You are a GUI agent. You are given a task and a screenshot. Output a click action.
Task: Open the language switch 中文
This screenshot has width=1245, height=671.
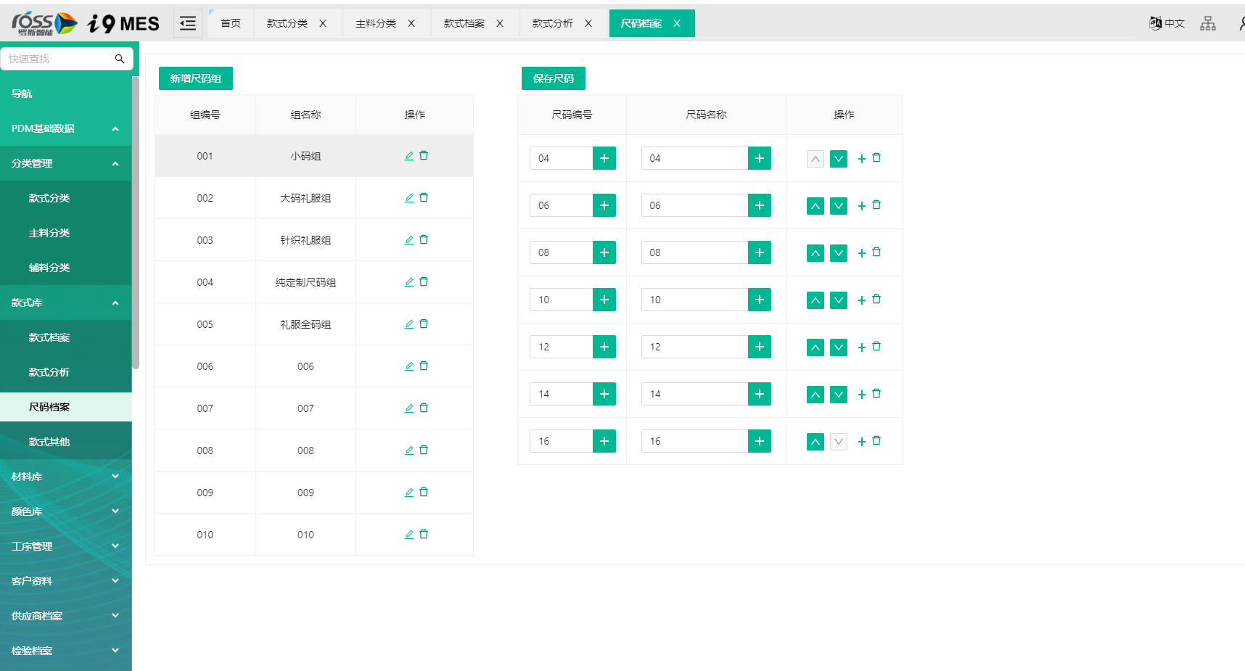(x=1167, y=23)
